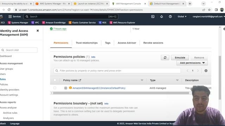Open a new browser tab
225x126 pixels.
coord(190,3)
